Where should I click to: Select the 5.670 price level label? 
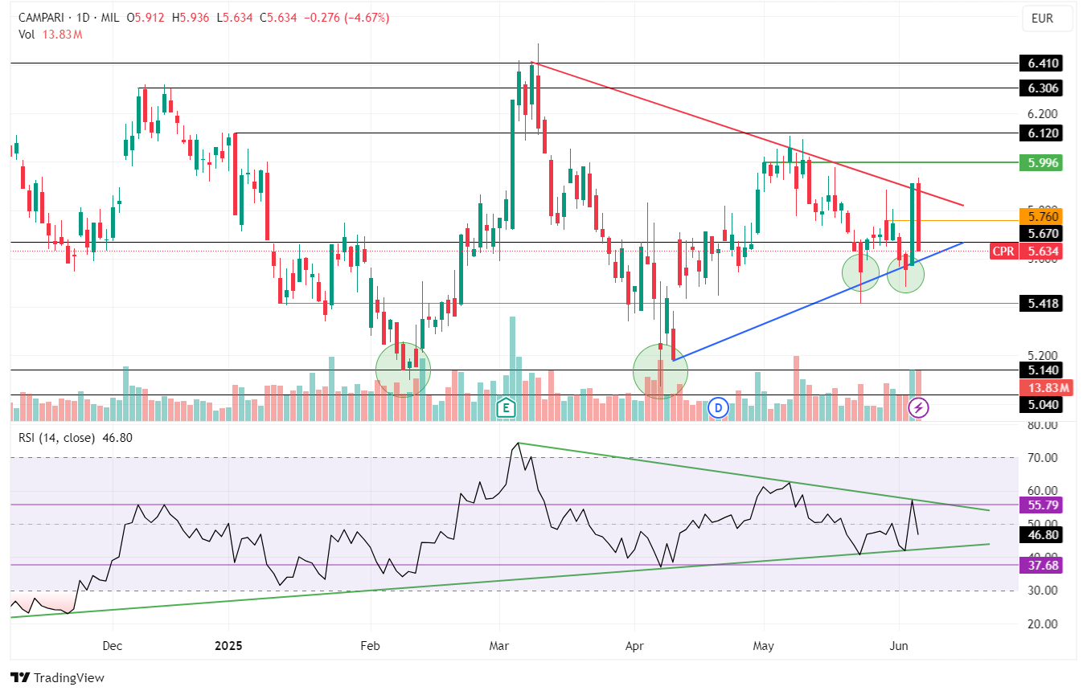point(1040,233)
